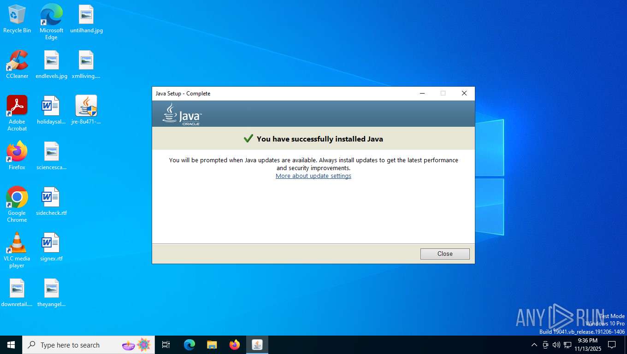Select signex.rtf document
This screenshot has width=627, height=354.
point(51,247)
